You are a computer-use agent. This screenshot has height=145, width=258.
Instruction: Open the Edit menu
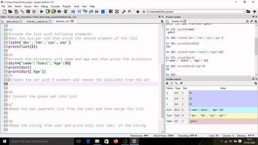point(10,6)
